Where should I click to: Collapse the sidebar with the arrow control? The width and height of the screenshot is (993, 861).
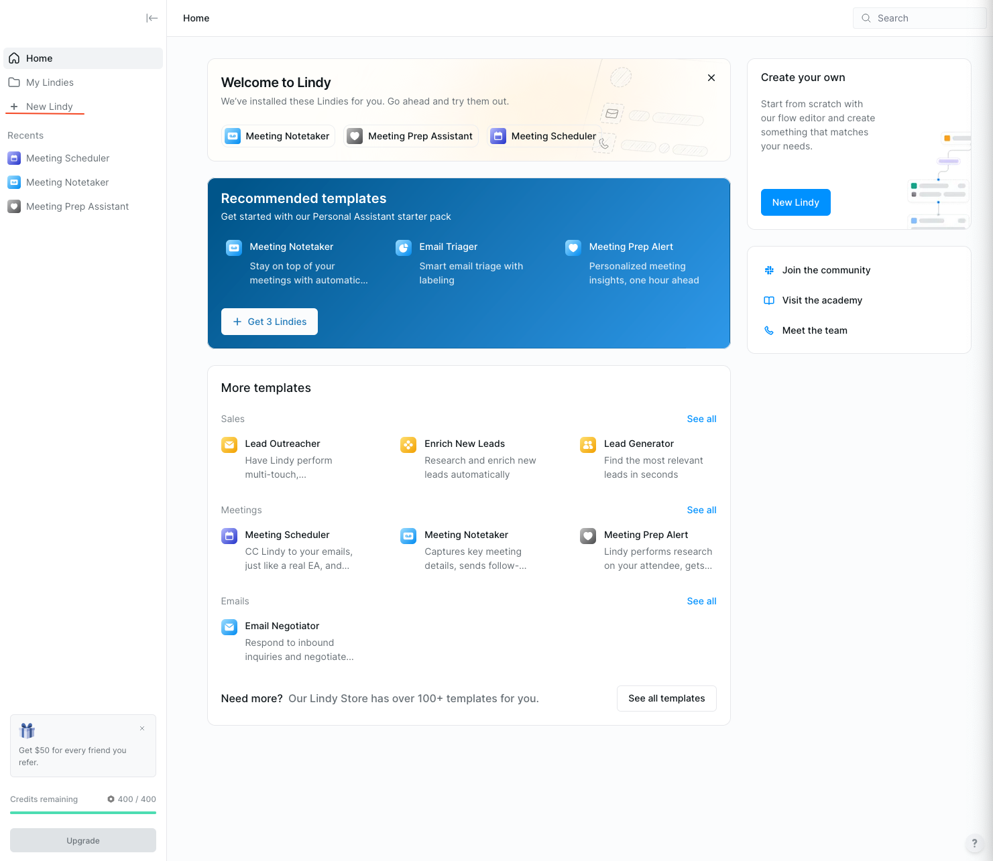[x=152, y=18]
